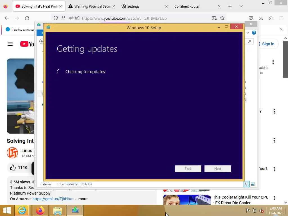Open network status tray icon
The width and height of the screenshot is (288, 216).
click(x=255, y=210)
